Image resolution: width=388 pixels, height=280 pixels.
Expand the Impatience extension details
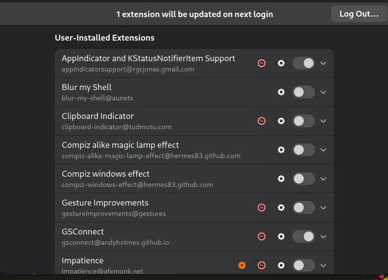point(323,265)
